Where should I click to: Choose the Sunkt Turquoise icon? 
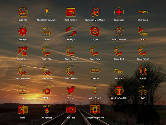pyautogui.click(x=22, y=71)
